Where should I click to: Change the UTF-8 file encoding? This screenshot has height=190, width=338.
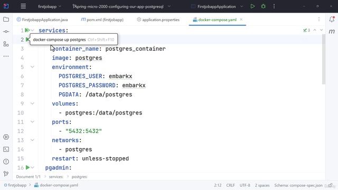245,185
